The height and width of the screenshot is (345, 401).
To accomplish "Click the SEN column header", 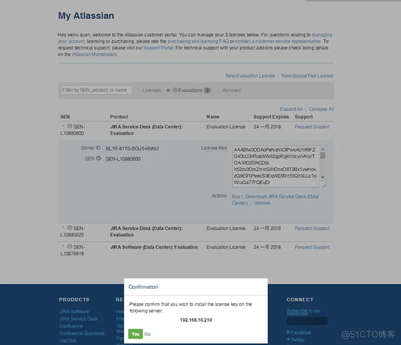I will [65, 117].
